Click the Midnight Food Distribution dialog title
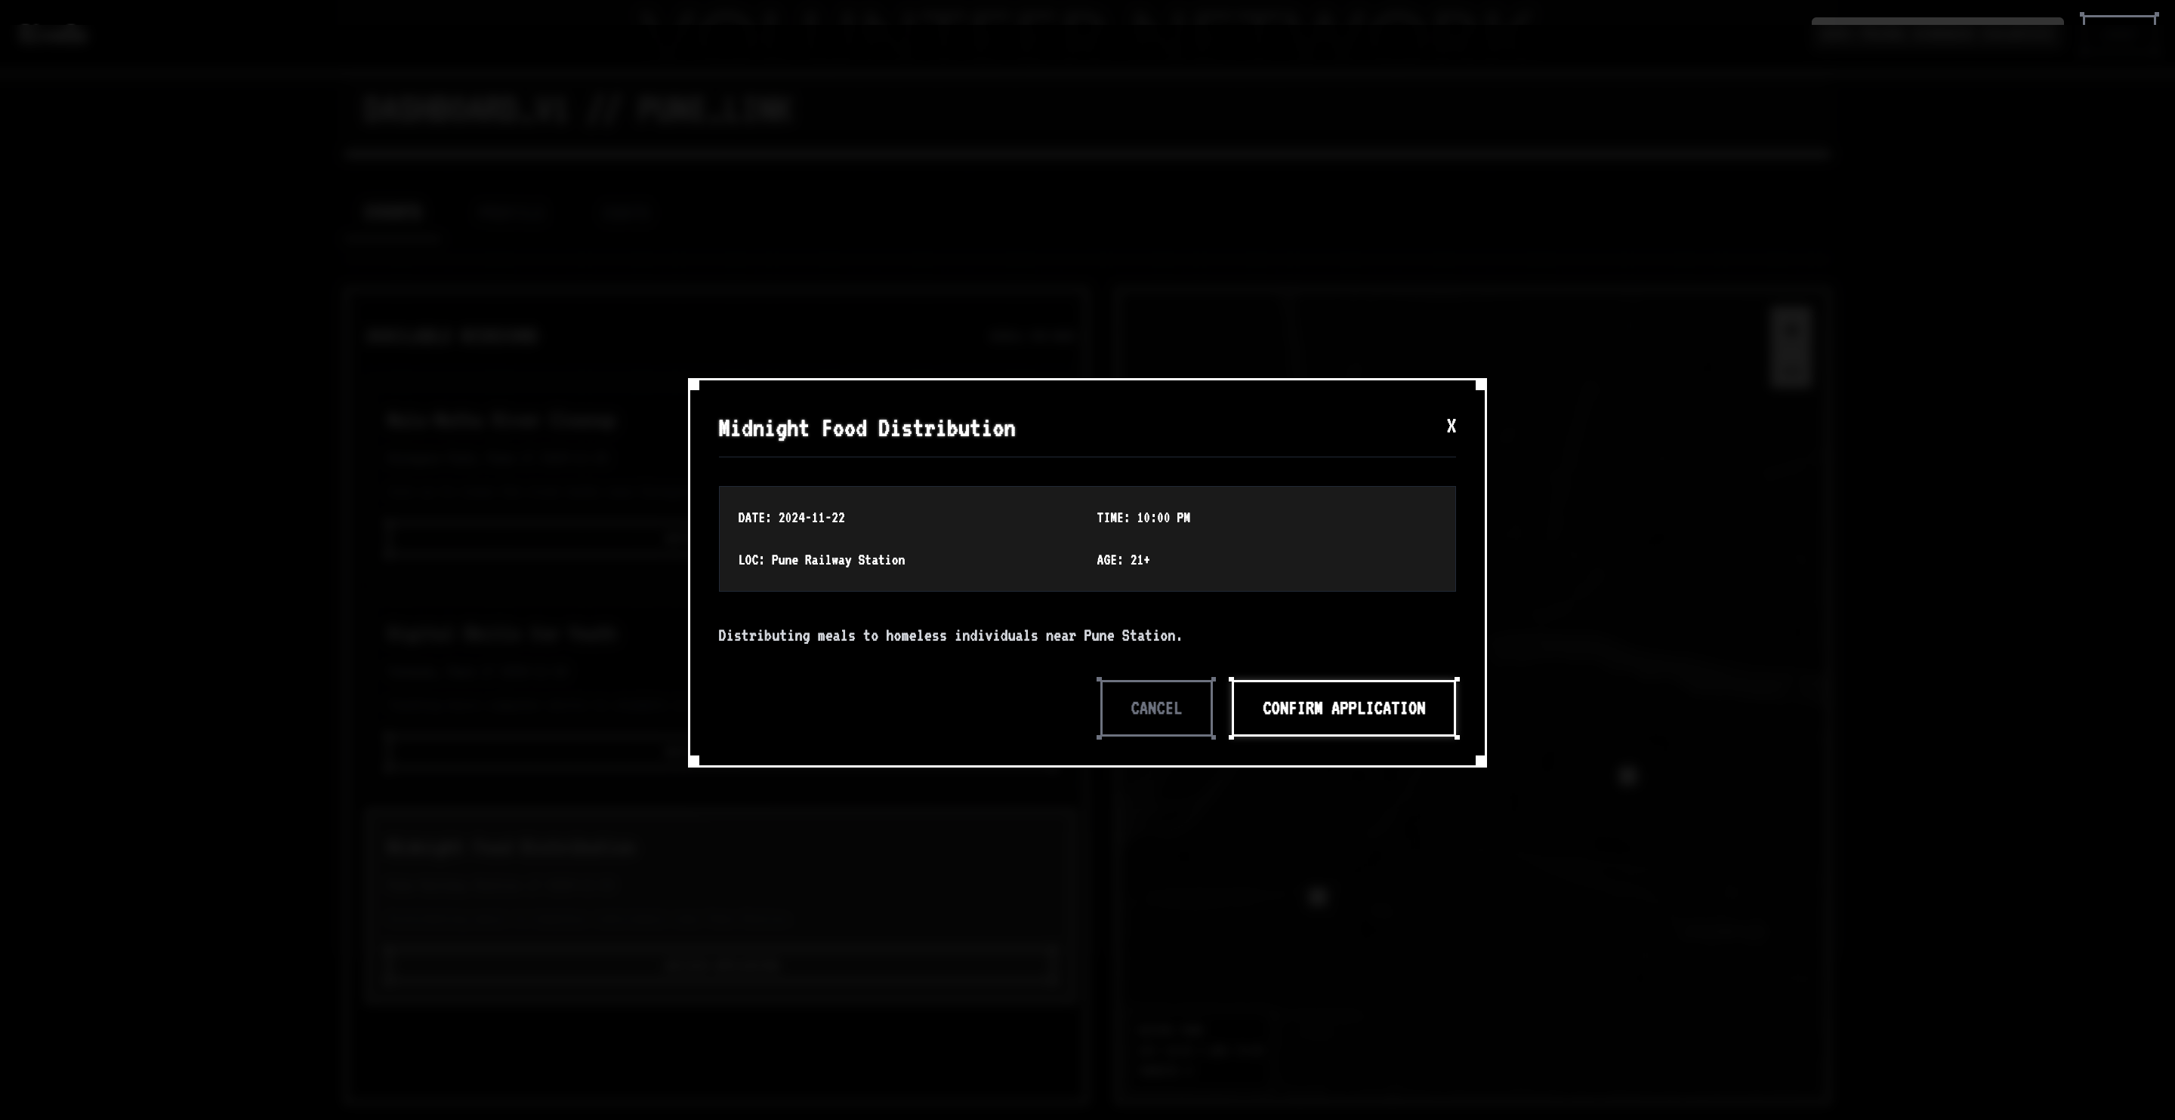This screenshot has width=2175, height=1120. (x=866, y=429)
